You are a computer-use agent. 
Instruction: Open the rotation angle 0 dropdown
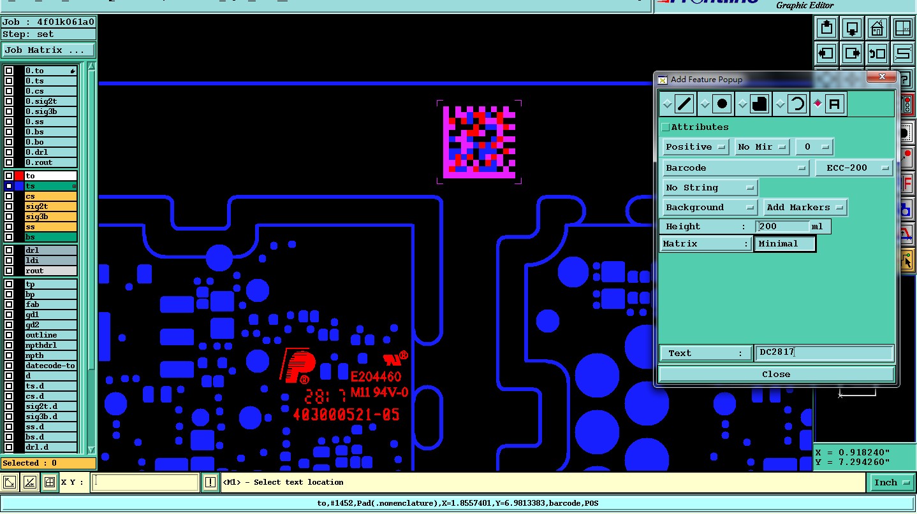click(814, 147)
